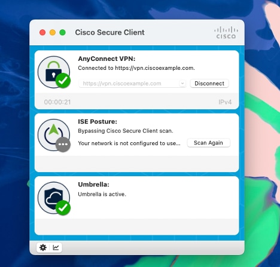The width and height of the screenshot is (280, 267).
Task: Click 'Connected to https://vpn.ciscoexample.com.' status
Action: pos(136,68)
